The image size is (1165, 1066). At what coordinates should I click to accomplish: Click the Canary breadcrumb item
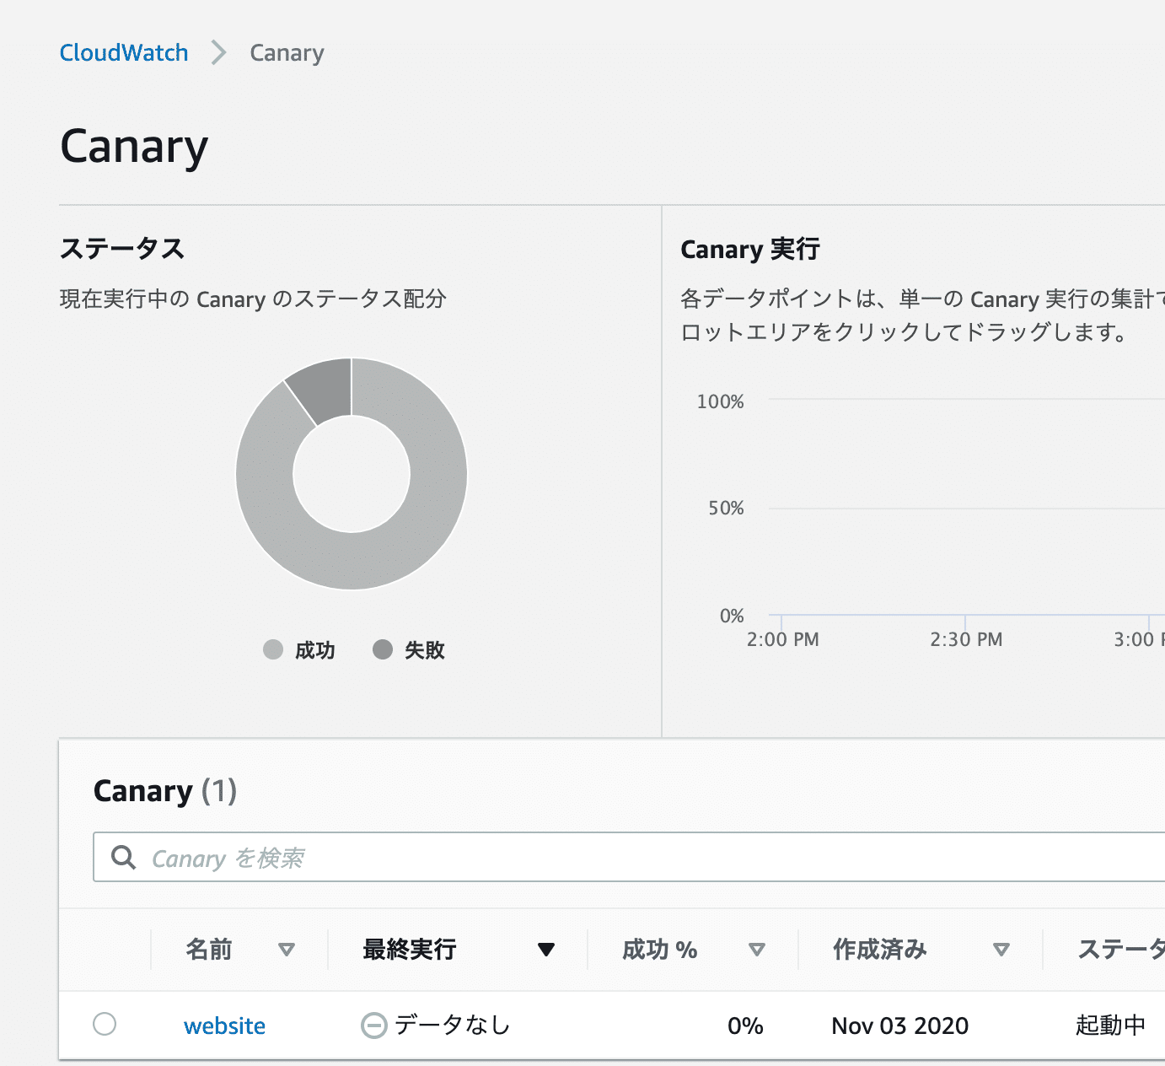click(x=287, y=52)
